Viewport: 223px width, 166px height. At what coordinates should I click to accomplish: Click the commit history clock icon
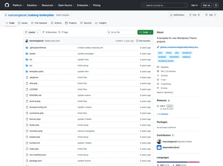coord(137,41)
